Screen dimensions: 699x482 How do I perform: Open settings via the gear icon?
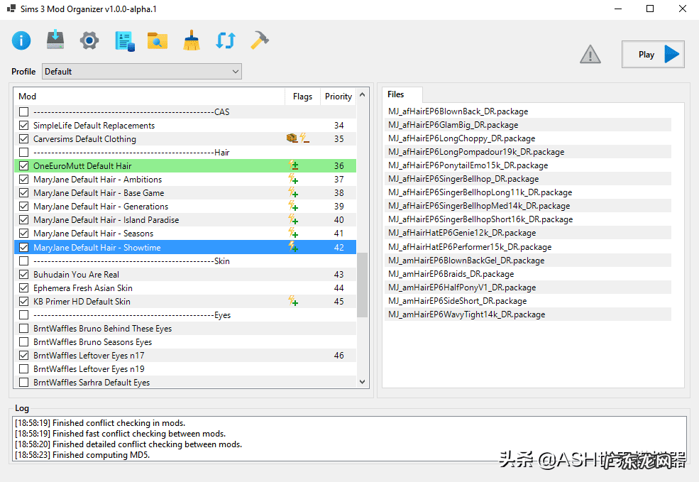89,40
